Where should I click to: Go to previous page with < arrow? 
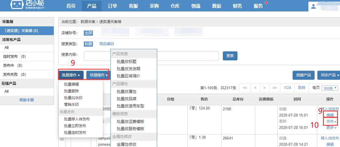(255, 88)
